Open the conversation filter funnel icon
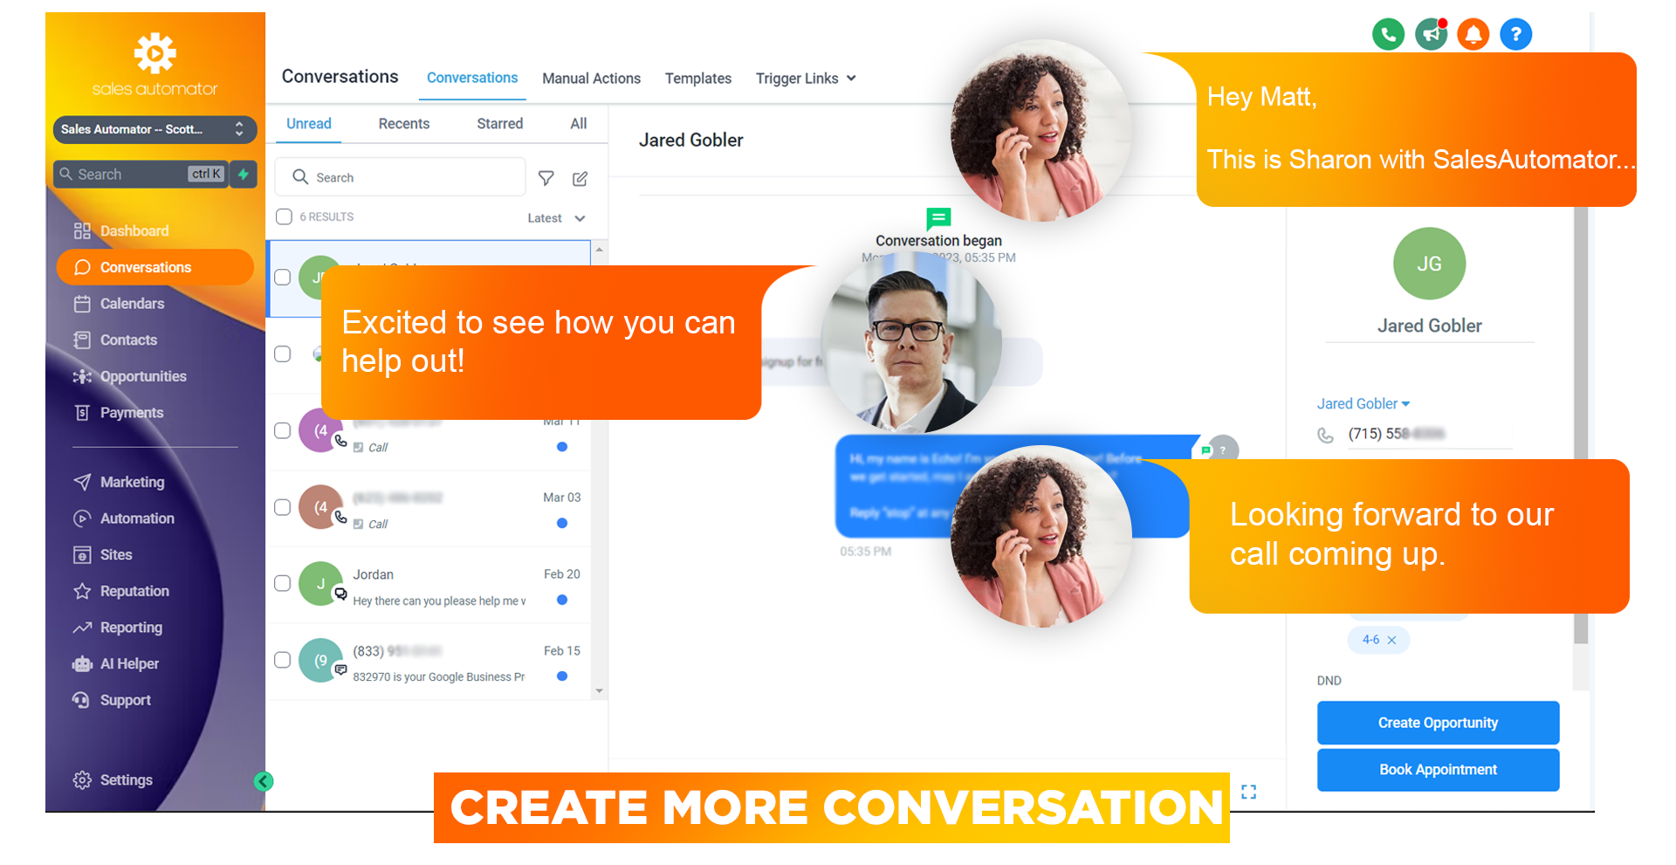The height and width of the screenshot is (865, 1676). [x=546, y=178]
